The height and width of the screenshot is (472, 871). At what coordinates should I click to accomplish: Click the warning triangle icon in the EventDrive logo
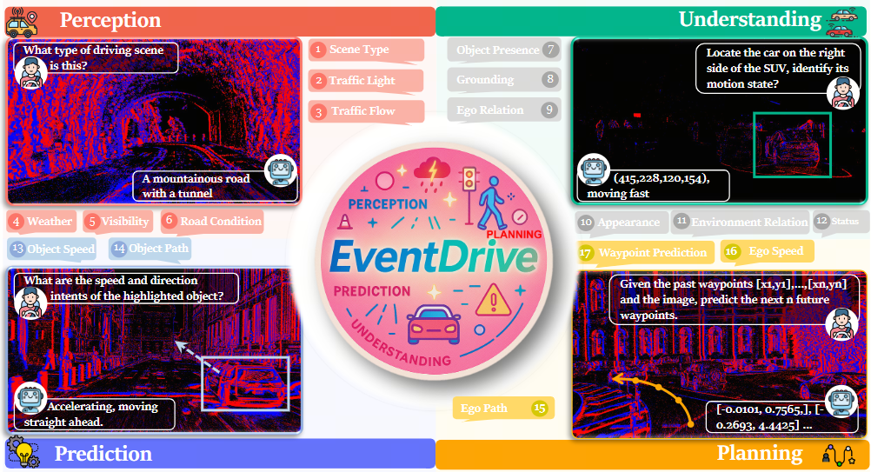point(492,301)
